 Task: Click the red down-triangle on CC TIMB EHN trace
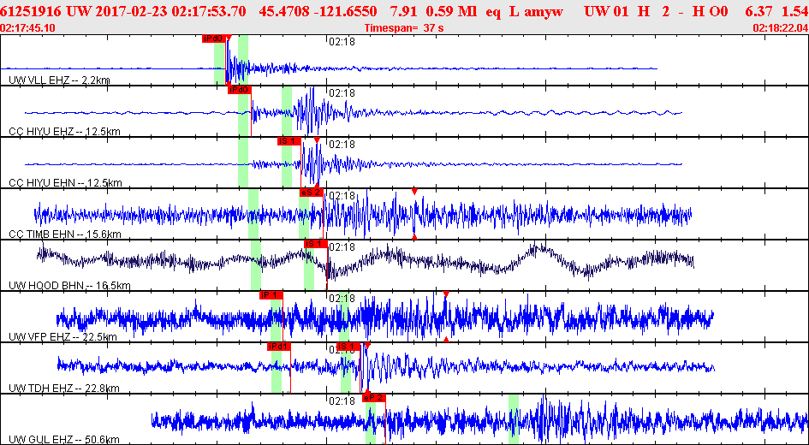coord(414,192)
